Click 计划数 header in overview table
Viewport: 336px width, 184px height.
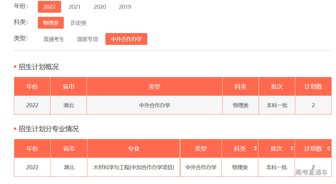(x=313, y=87)
